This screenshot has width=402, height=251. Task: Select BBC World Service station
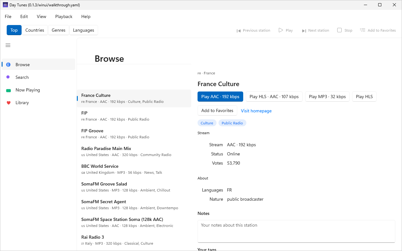pos(134,169)
